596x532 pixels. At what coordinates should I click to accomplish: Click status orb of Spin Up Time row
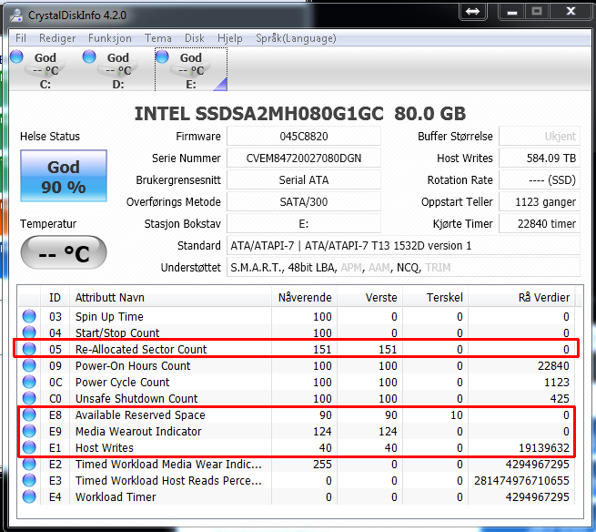[29, 316]
